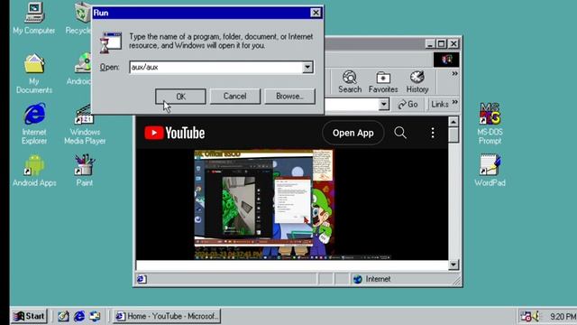Play the YouTube video thumbnail
The image size is (577, 325).
tap(264, 205)
